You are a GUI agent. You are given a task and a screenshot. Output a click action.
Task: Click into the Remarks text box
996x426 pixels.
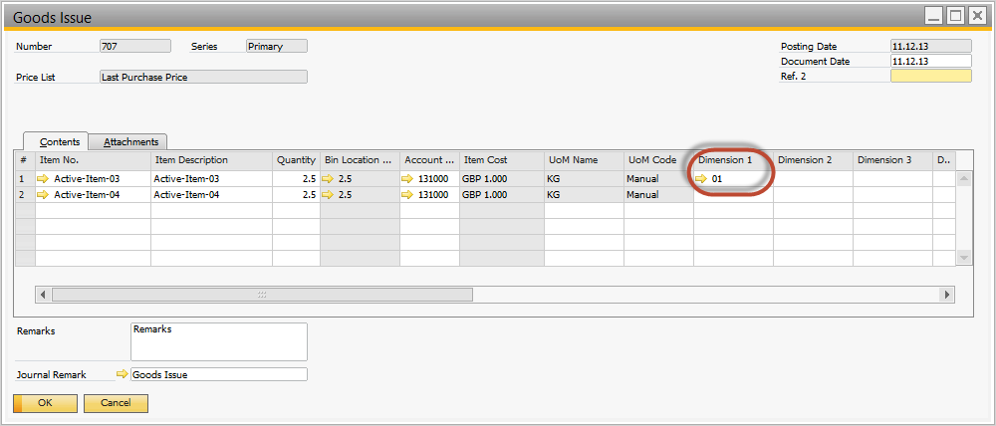coord(218,340)
